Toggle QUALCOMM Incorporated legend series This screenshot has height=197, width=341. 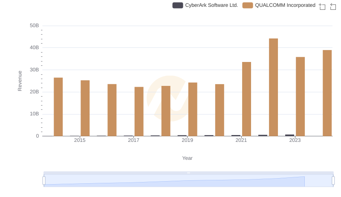coord(279,5)
